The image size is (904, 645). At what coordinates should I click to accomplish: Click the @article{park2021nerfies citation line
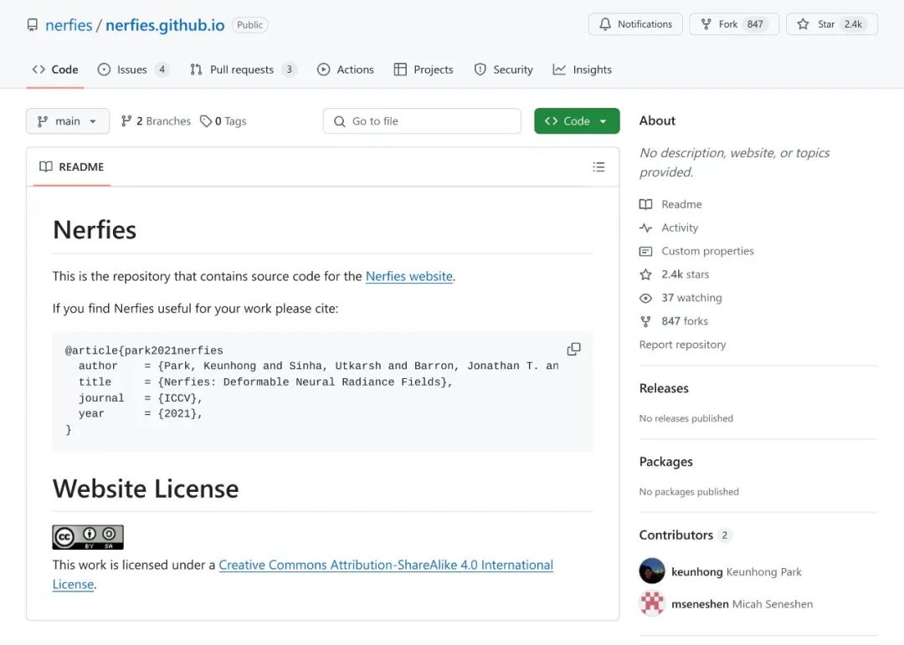click(x=144, y=351)
